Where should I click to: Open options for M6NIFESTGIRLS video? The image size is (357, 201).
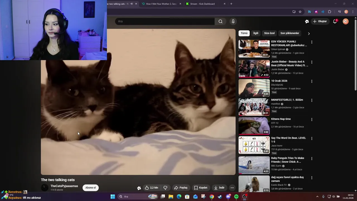[x=312, y=100]
